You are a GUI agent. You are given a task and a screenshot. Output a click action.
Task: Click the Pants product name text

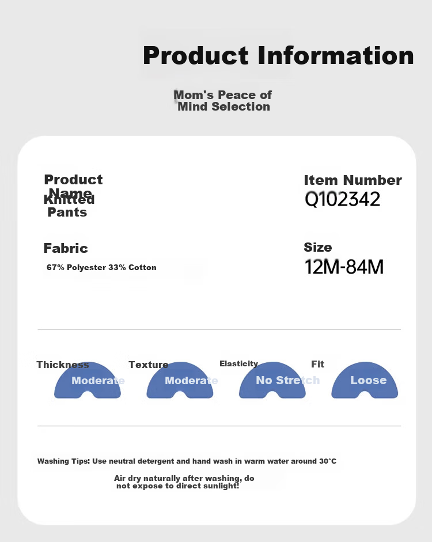pos(67,212)
